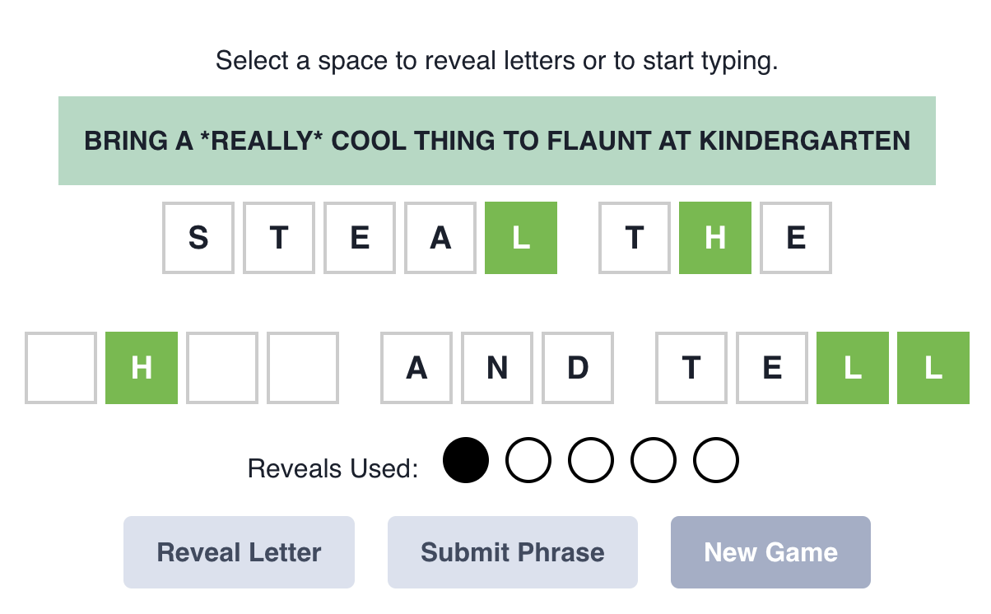The width and height of the screenshot is (991, 614).
Task: Select the green L tile in STEAL
Action: tap(520, 238)
